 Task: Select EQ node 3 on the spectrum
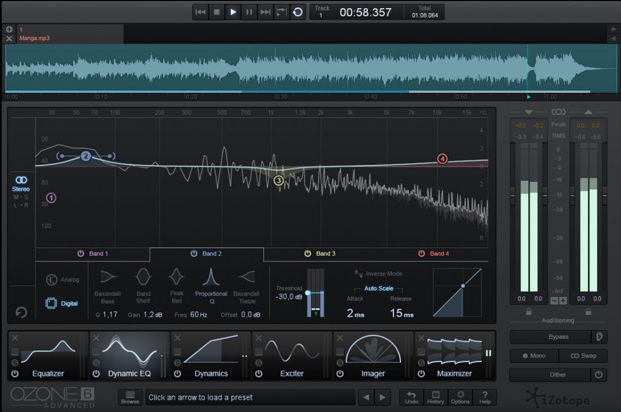(278, 181)
